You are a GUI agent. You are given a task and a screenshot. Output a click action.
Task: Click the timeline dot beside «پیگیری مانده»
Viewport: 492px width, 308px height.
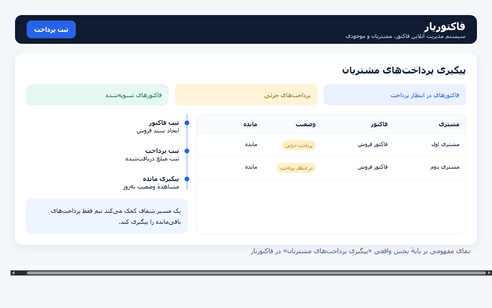pyautogui.click(x=187, y=179)
